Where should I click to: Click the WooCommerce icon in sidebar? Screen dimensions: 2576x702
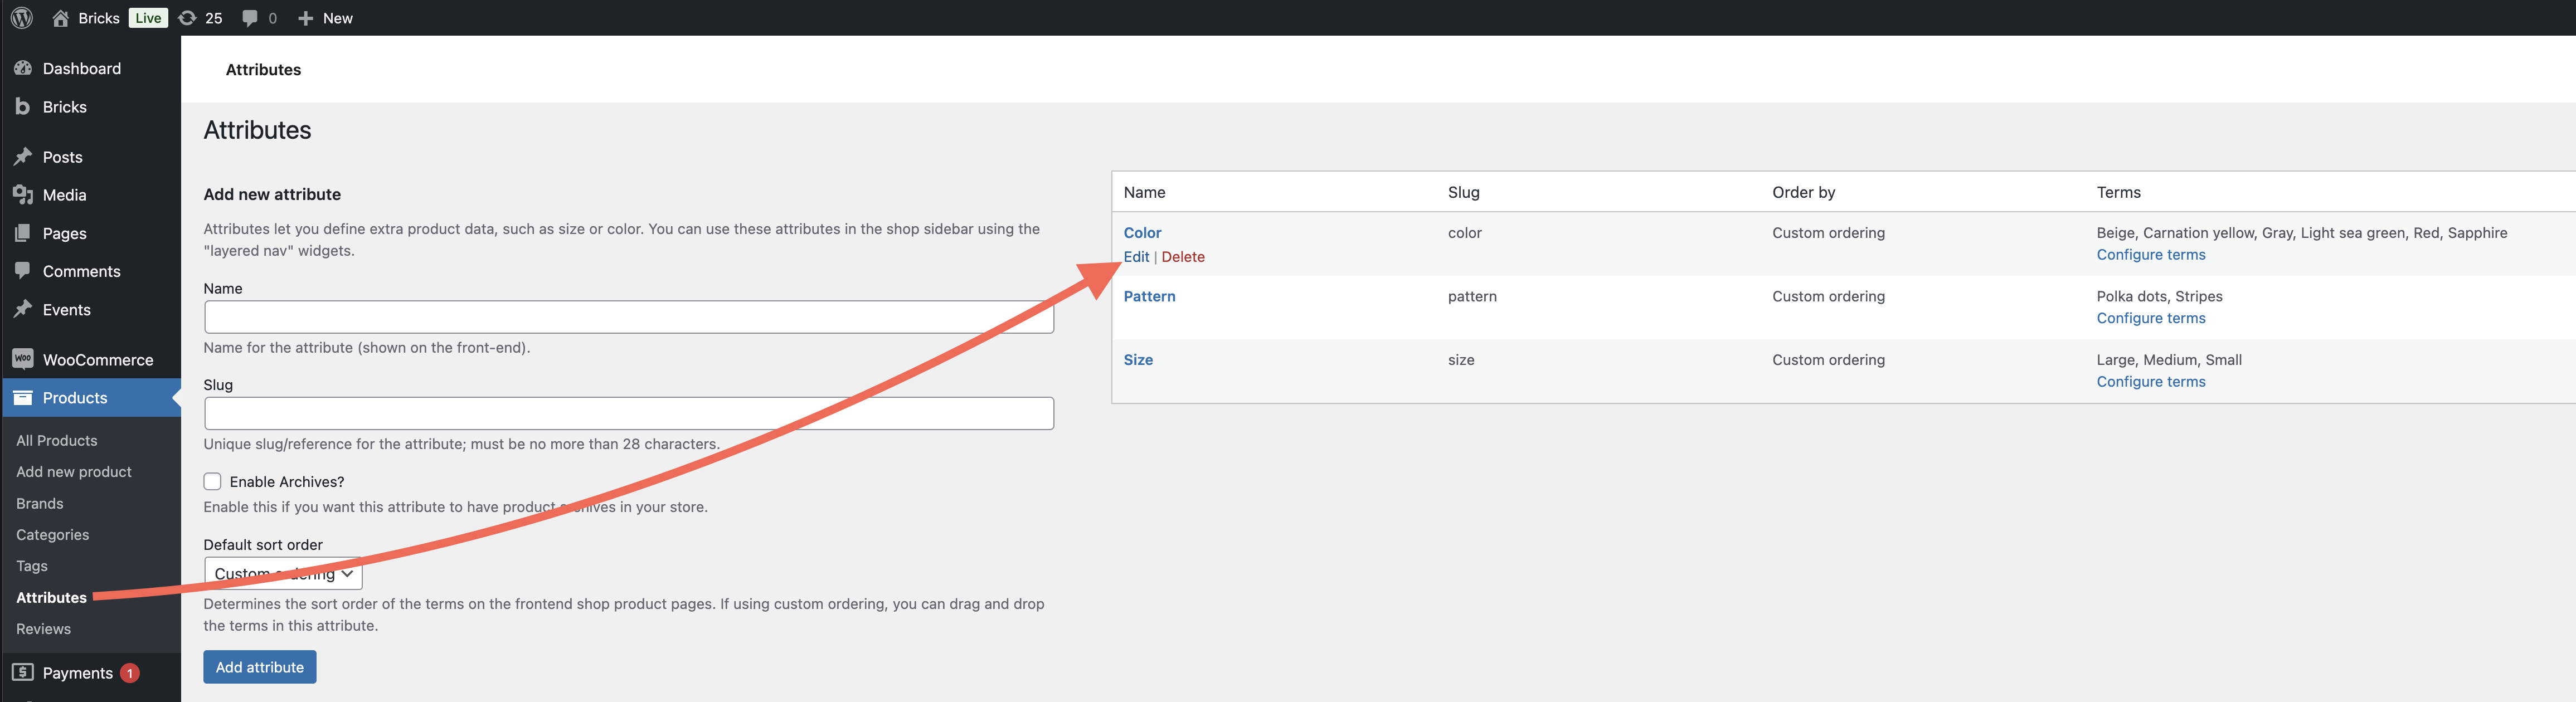23,359
